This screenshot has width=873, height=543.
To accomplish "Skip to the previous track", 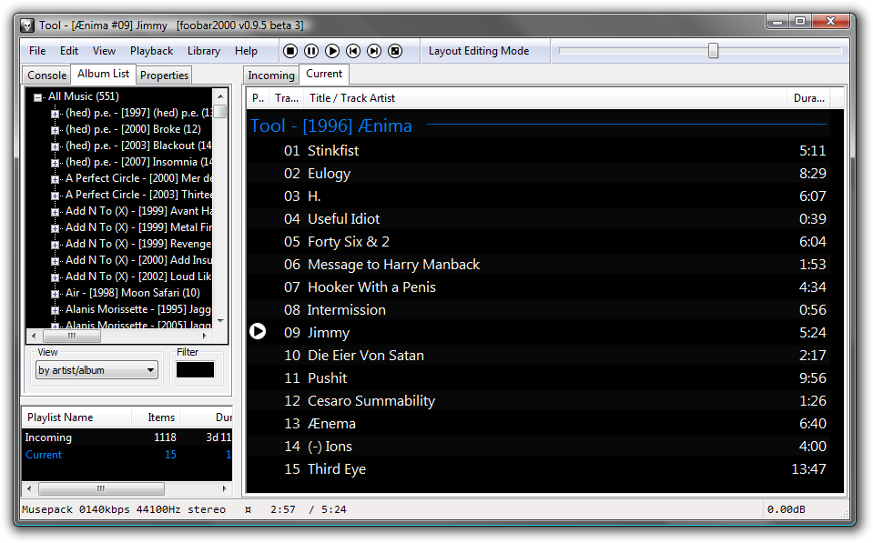I will [353, 51].
